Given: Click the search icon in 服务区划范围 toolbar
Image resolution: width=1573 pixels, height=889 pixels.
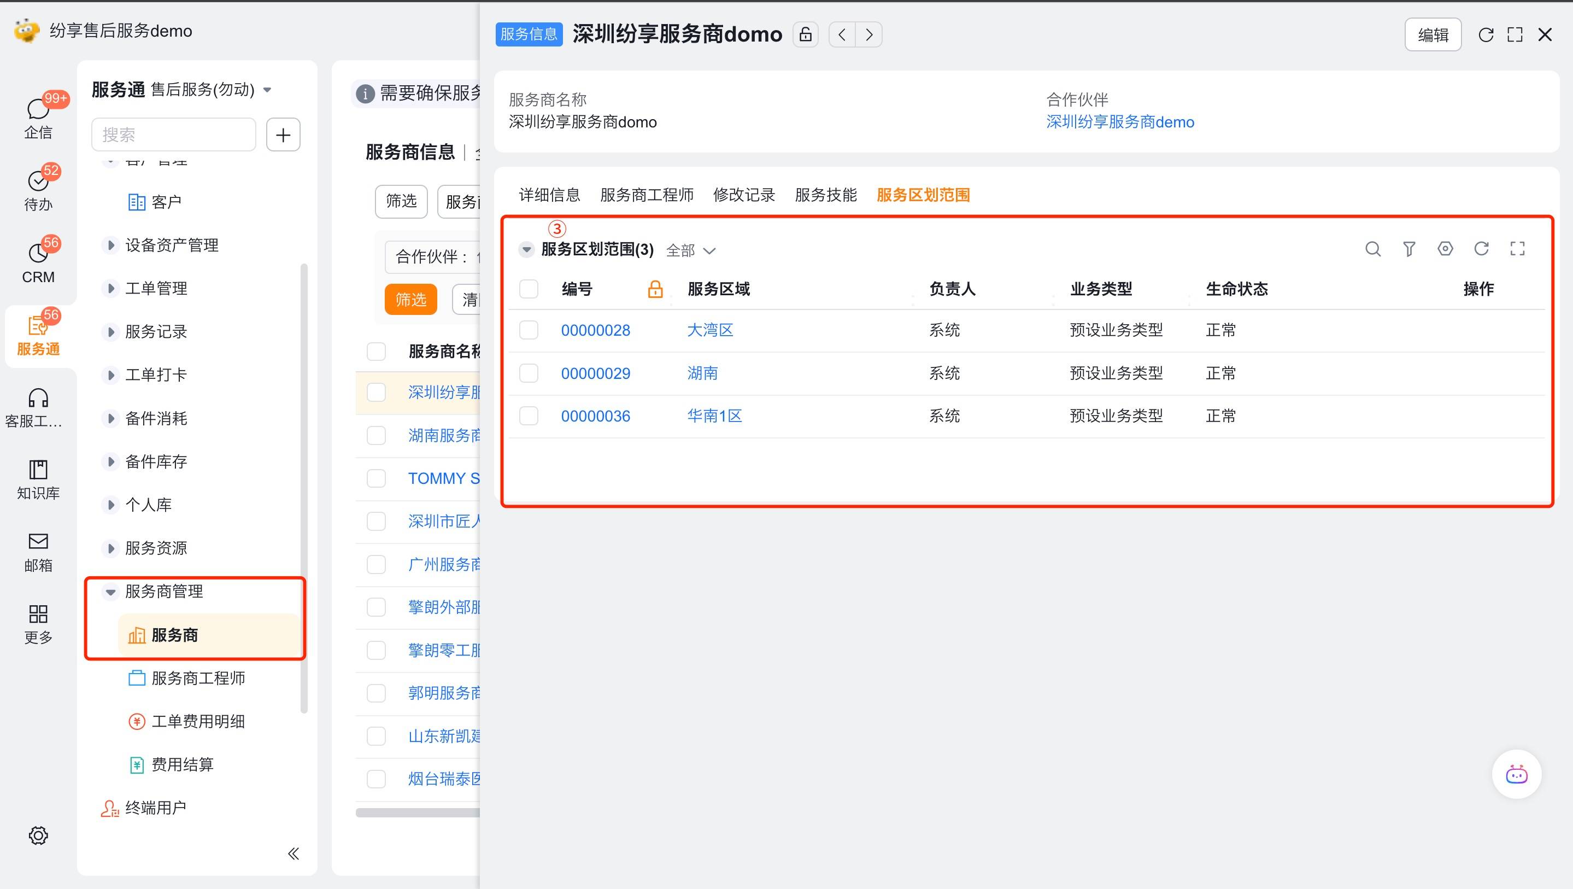Looking at the screenshot, I should click(x=1373, y=249).
